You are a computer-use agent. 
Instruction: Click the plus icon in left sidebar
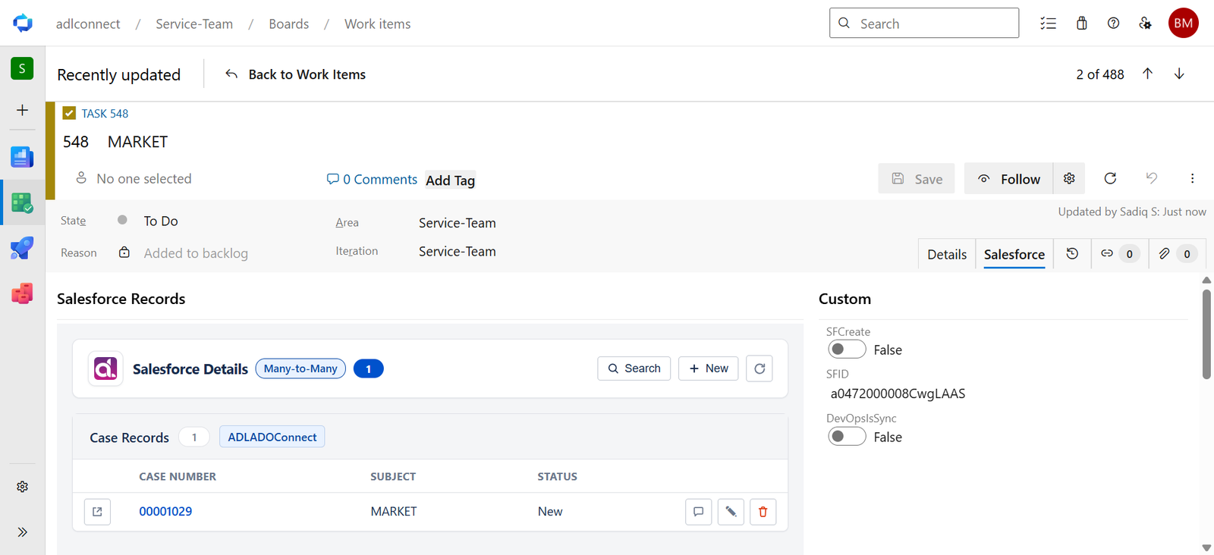22,110
